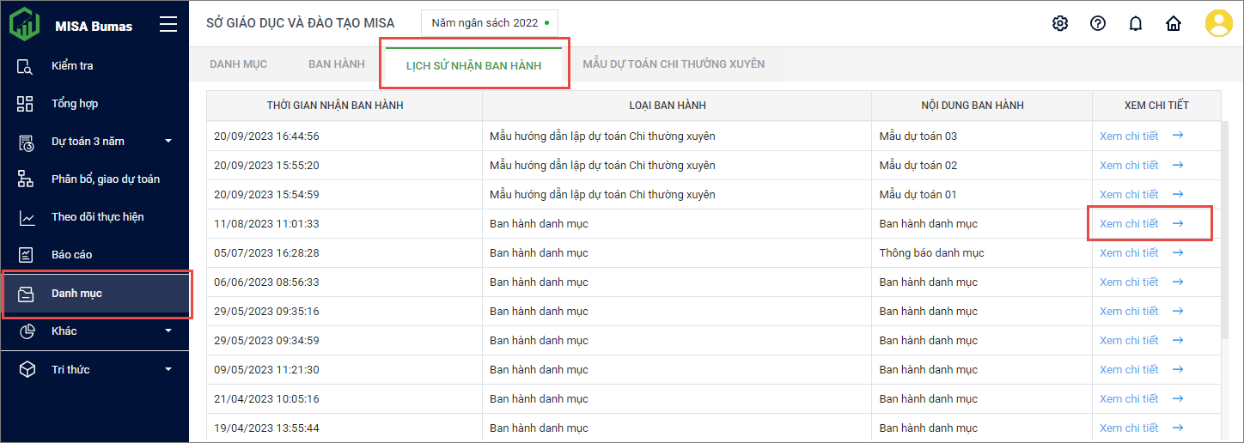The width and height of the screenshot is (1244, 443).
Task: Open notifications with the bell icon
Action: tap(1136, 24)
